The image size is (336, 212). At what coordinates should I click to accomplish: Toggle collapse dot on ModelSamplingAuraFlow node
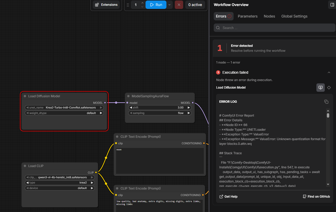pos(128,96)
